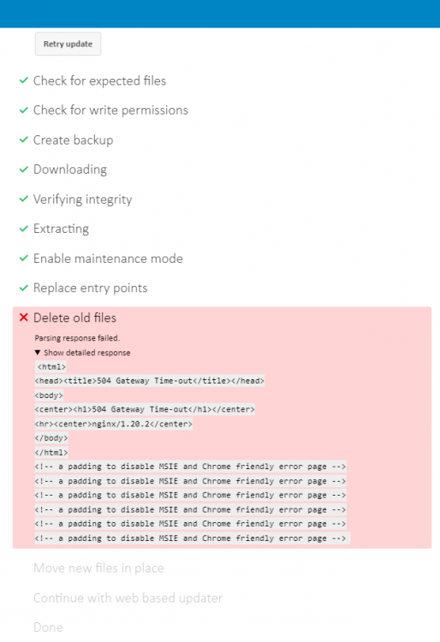Click the blue header bar
440x642 pixels.
tap(220, 14)
